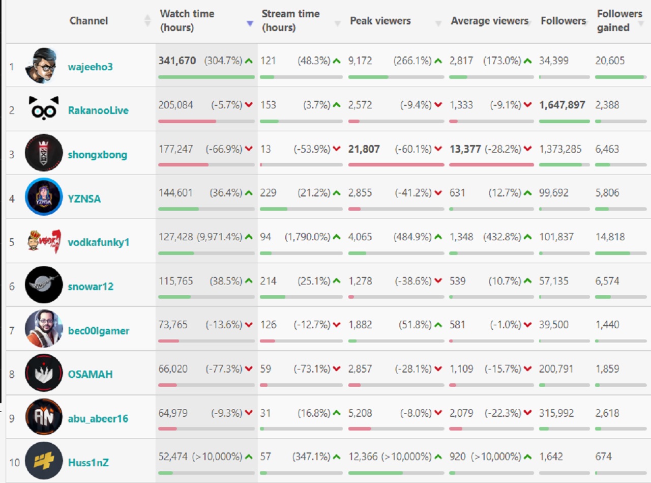651x483 pixels.
Task: Select abu_abeer16 avatar icon
Action: pyautogui.click(x=44, y=417)
